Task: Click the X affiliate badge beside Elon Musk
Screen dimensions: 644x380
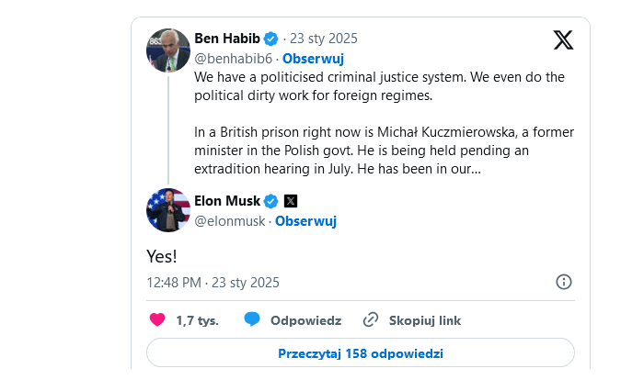Action: (x=291, y=201)
